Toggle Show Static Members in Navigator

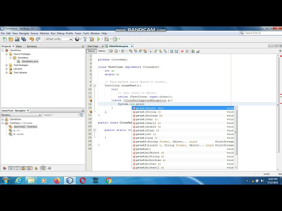pos(17,168)
